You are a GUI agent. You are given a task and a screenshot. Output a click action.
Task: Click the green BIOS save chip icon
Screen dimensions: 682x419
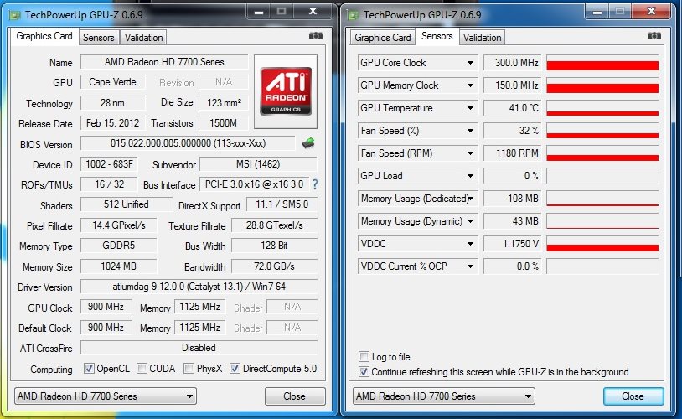(308, 142)
